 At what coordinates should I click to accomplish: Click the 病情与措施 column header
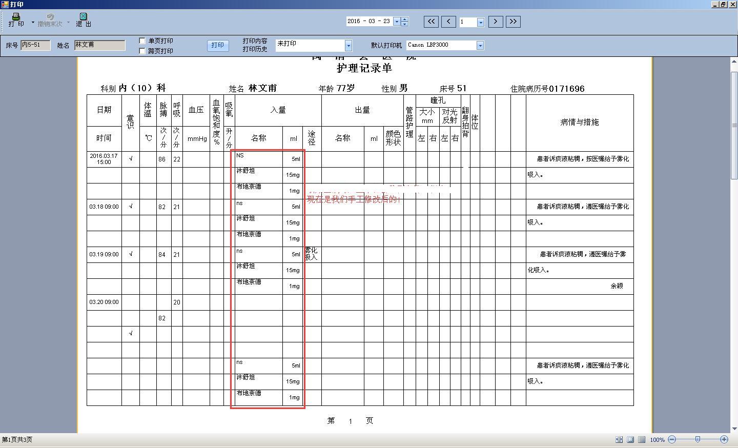click(579, 122)
